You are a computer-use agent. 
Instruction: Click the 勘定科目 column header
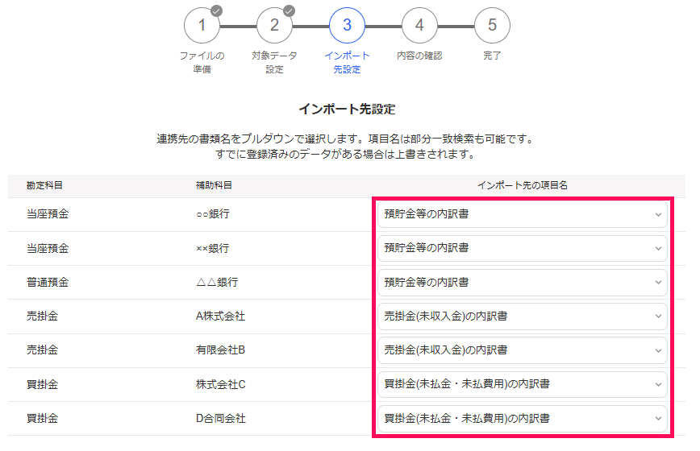point(44,185)
